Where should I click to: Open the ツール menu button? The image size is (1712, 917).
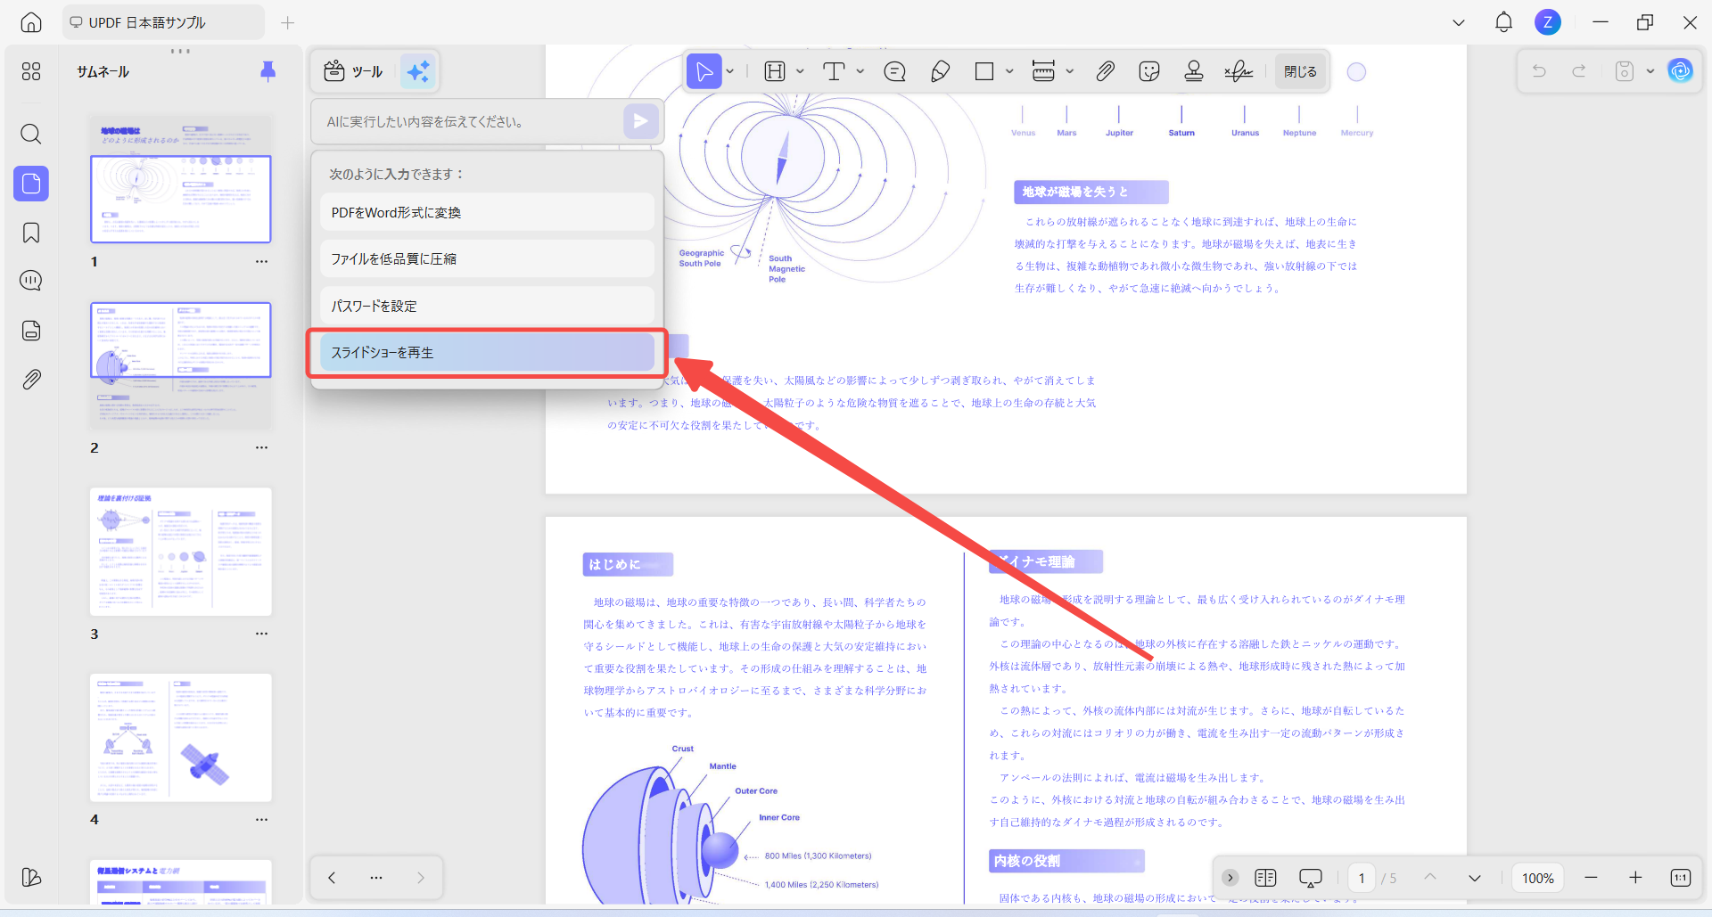click(x=354, y=71)
